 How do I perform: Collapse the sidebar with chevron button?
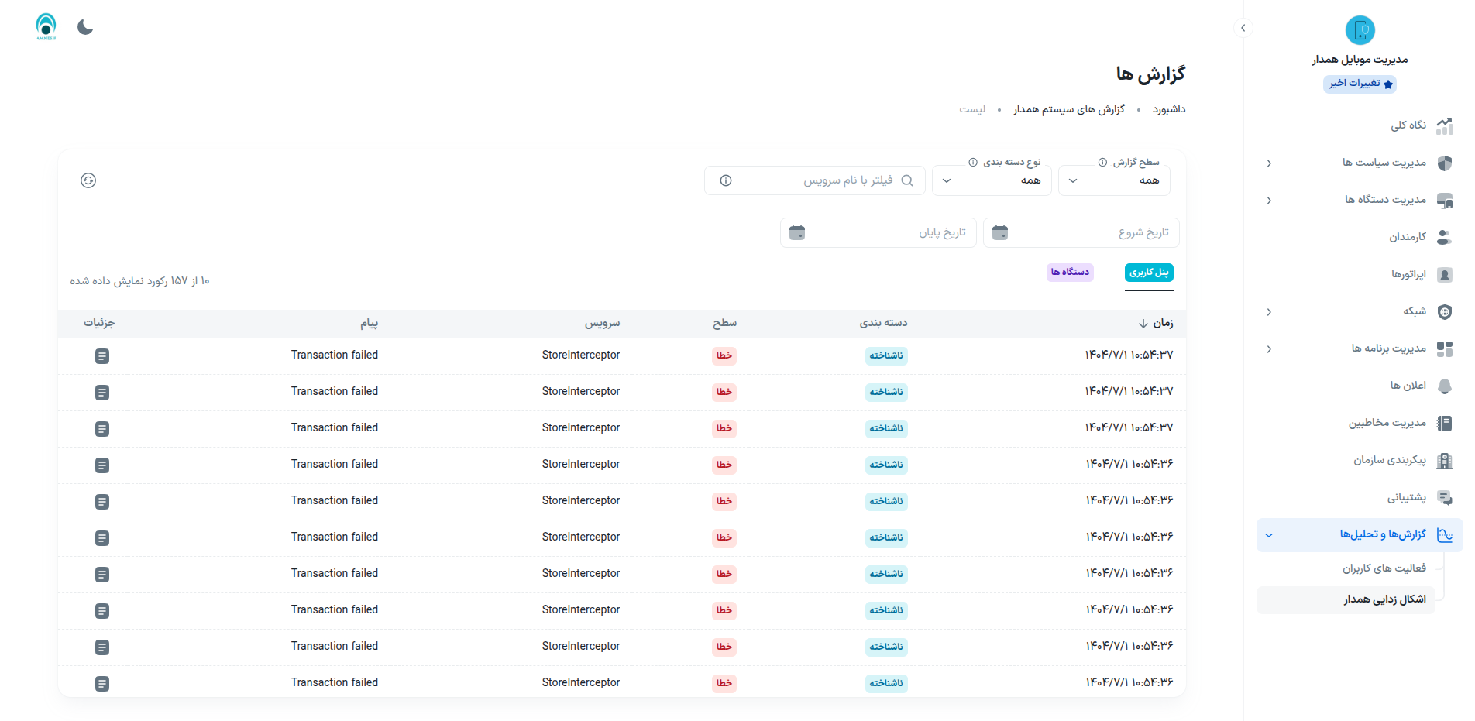tap(1243, 28)
